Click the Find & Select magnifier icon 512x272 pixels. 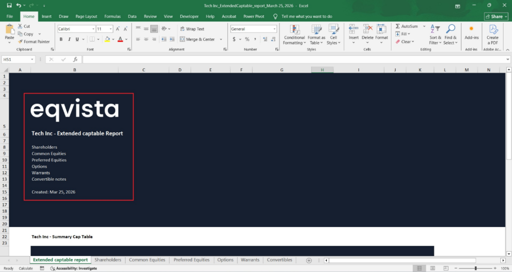coord(450,29)
